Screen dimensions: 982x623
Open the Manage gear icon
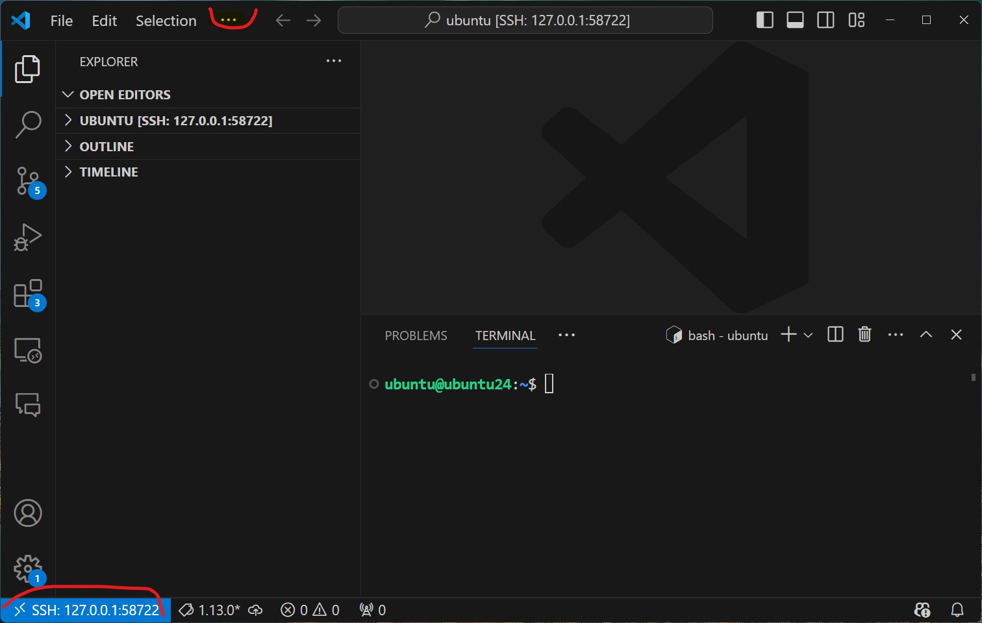coord(28,569)
